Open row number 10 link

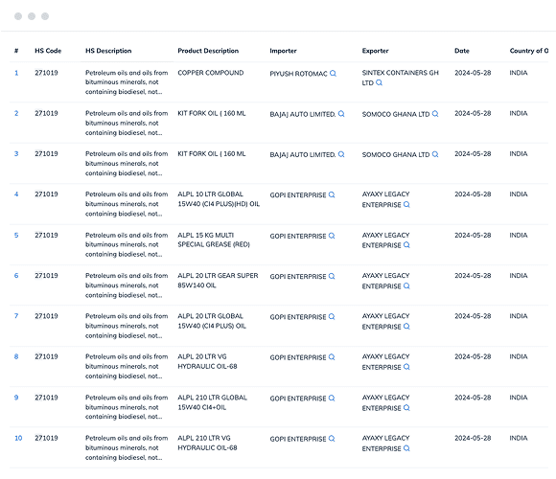(x=18, y=438)
